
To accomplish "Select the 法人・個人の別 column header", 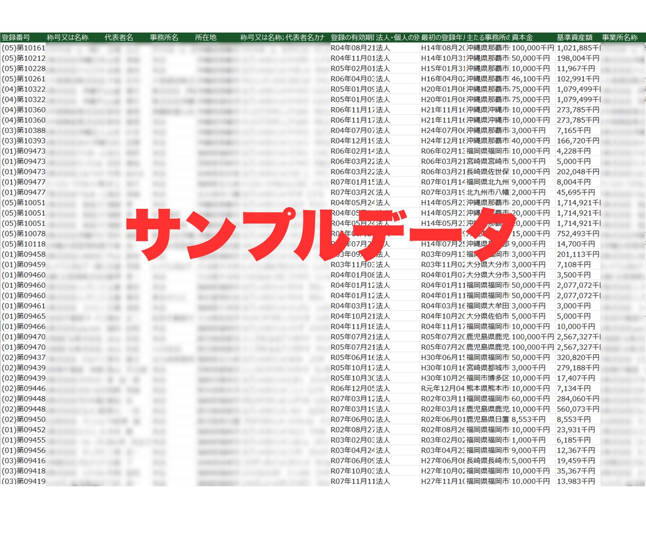I will 397,38.
